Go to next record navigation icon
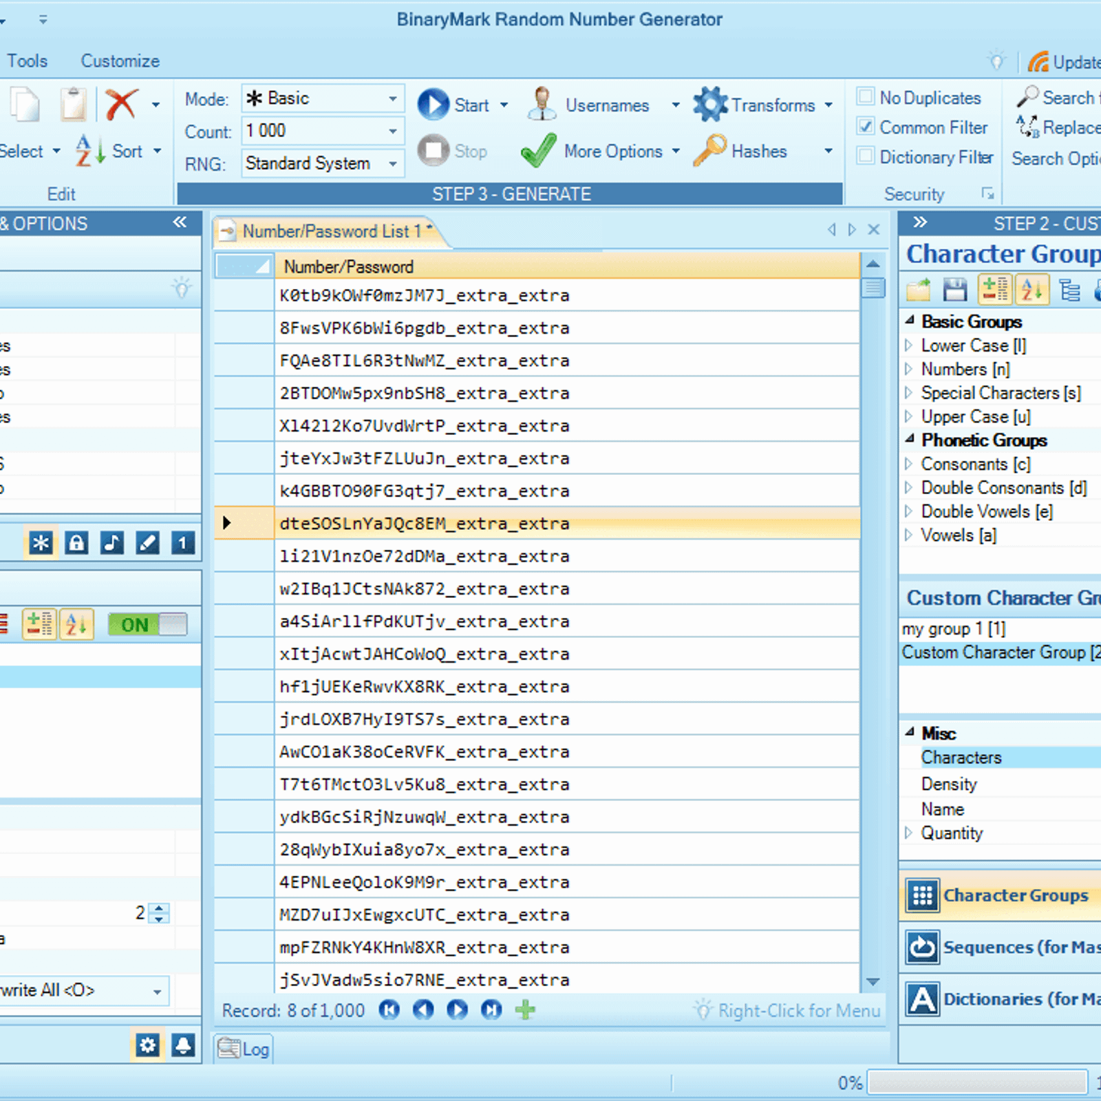Screen dimensions: 1101x1101 (x=457, y=1010)
